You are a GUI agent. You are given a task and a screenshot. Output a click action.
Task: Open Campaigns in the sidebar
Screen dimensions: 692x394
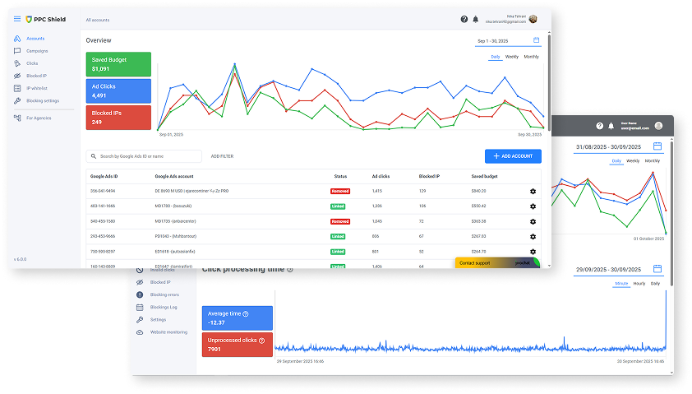point(36,50)
